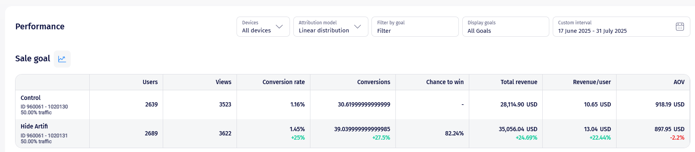Click the 918.19 USD AOV value
695x152 pixels.
click(670, 105)
